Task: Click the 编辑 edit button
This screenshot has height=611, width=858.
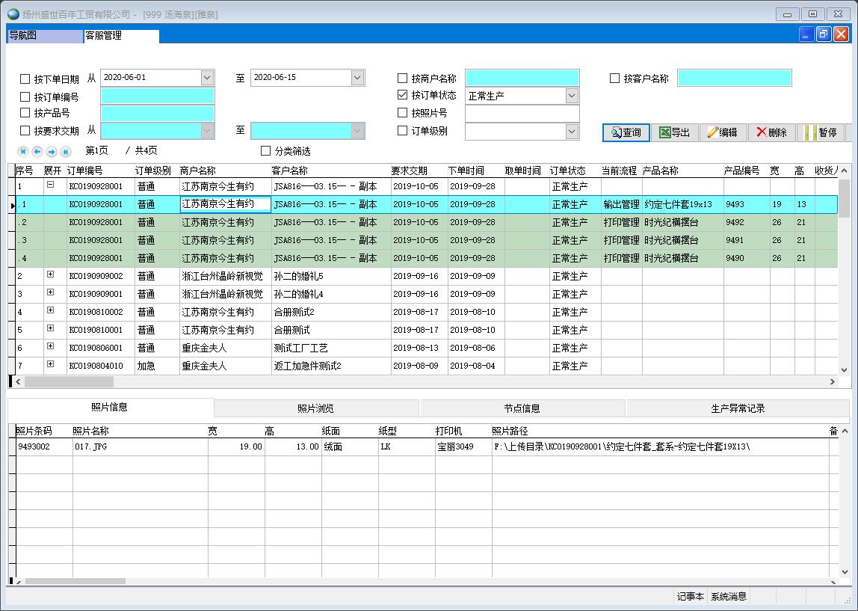Action: point(723,132)
